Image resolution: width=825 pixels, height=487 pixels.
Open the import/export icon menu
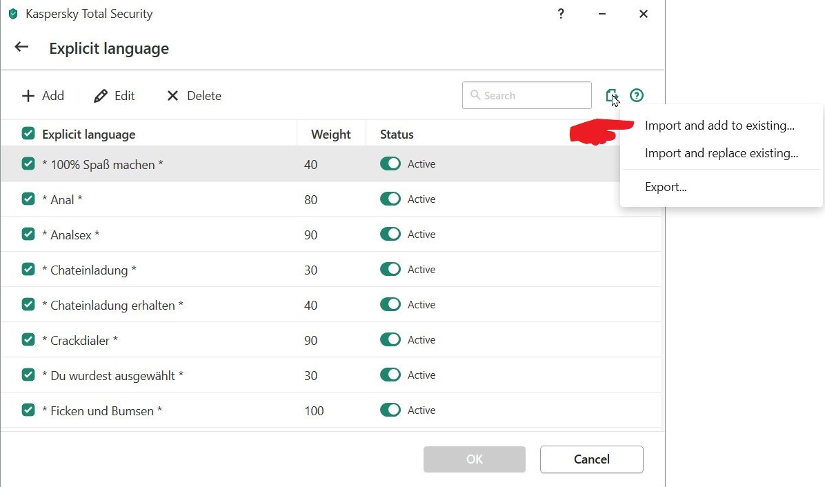(x=611, y=96)
